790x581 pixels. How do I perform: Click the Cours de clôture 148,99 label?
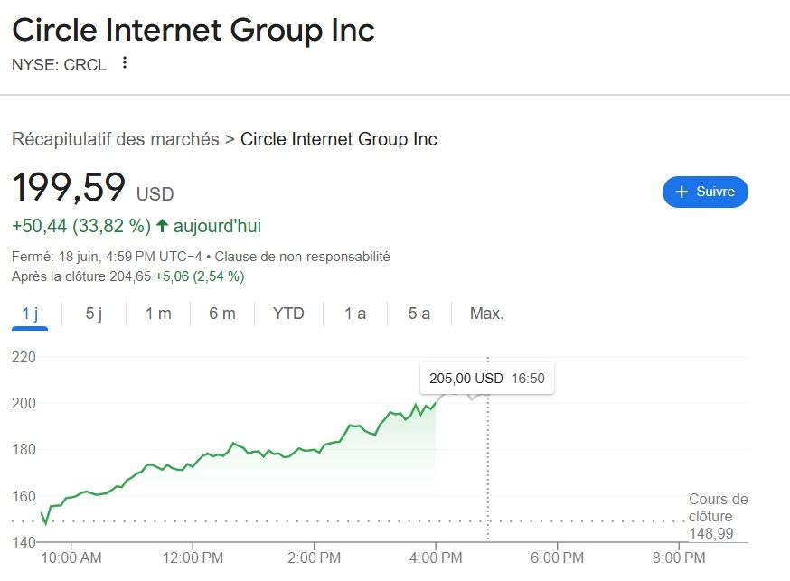pos(718,516)
